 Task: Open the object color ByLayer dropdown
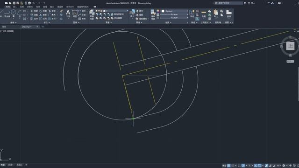175,11
